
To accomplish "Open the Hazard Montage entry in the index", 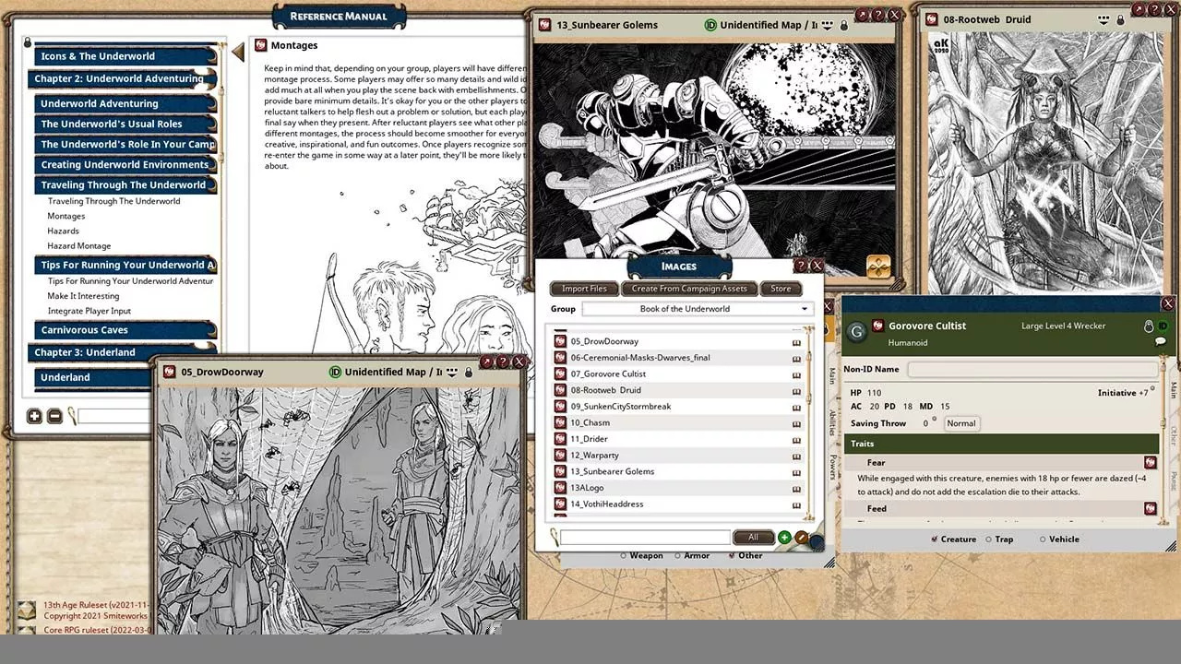I will coord(79,245).
